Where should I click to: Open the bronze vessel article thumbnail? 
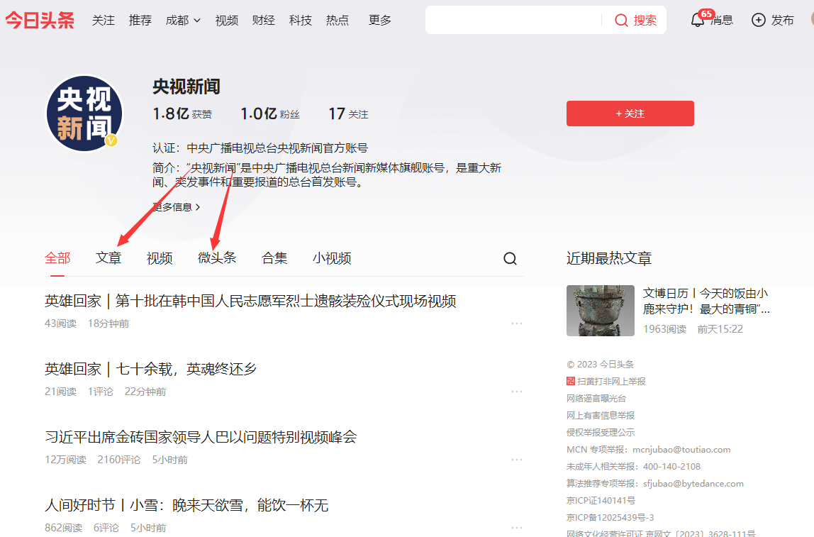601,311
